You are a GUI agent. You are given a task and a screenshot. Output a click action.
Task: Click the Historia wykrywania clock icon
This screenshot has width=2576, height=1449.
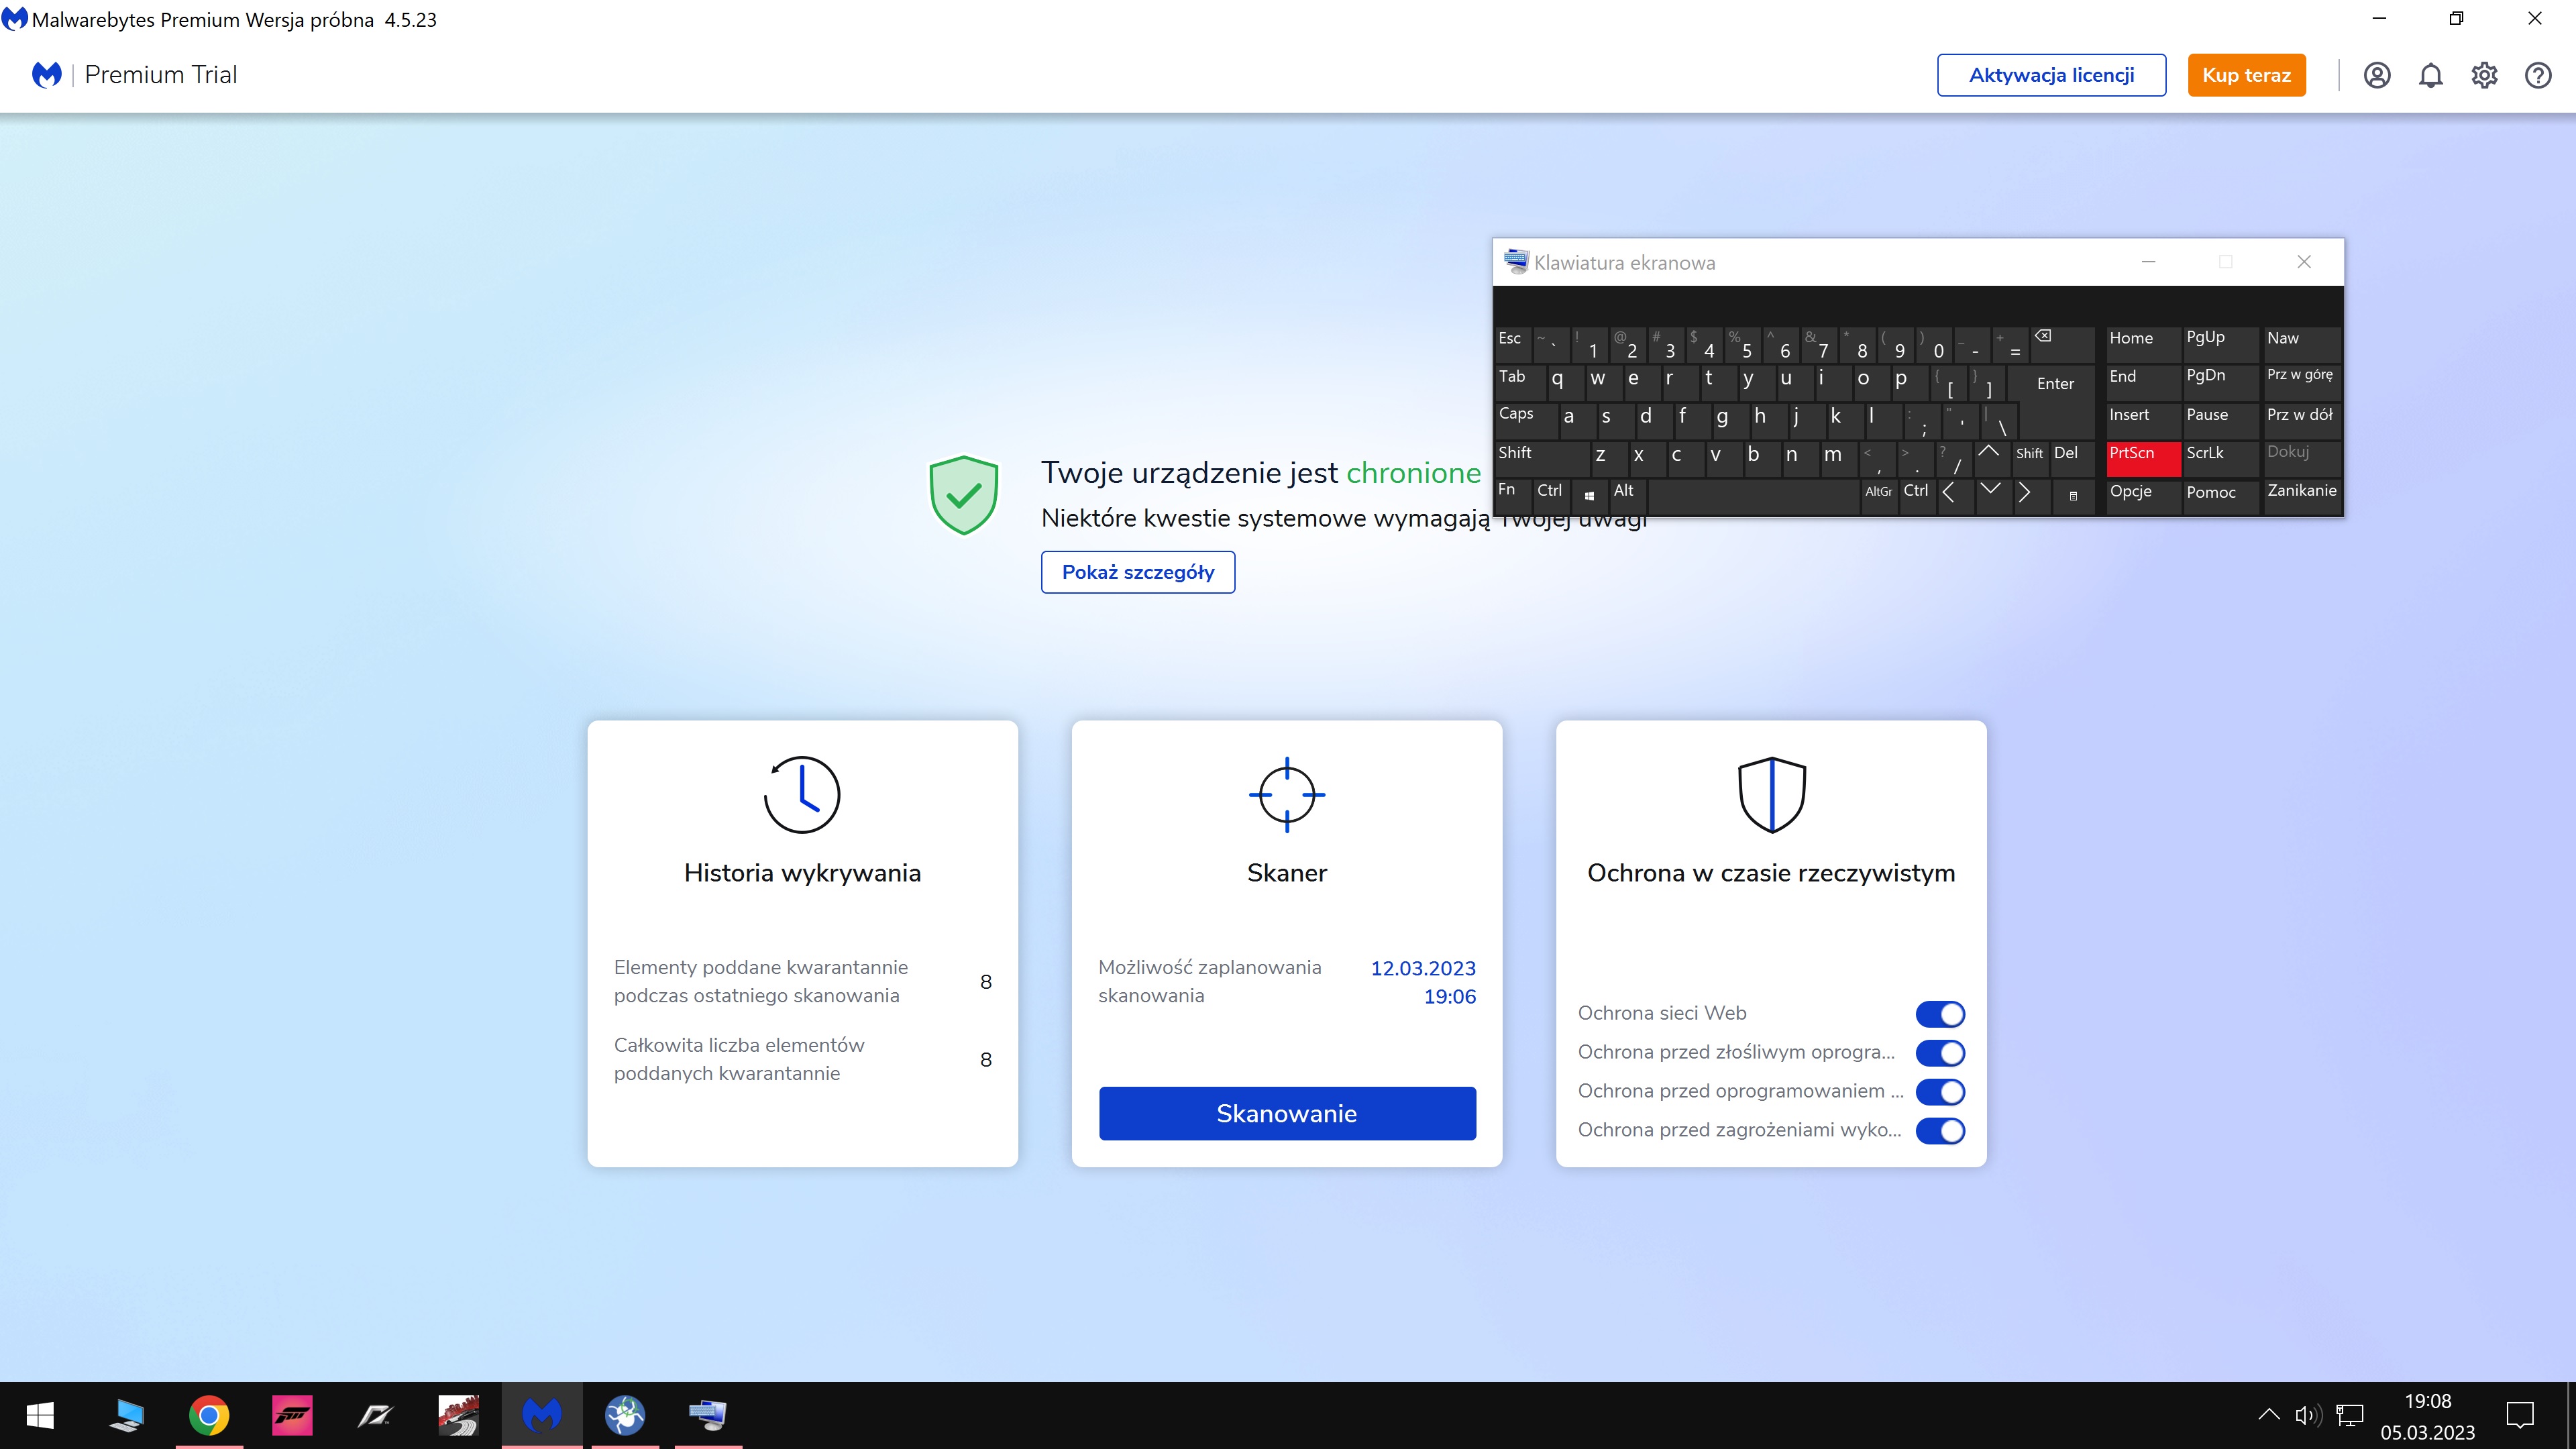pos(801,794)
